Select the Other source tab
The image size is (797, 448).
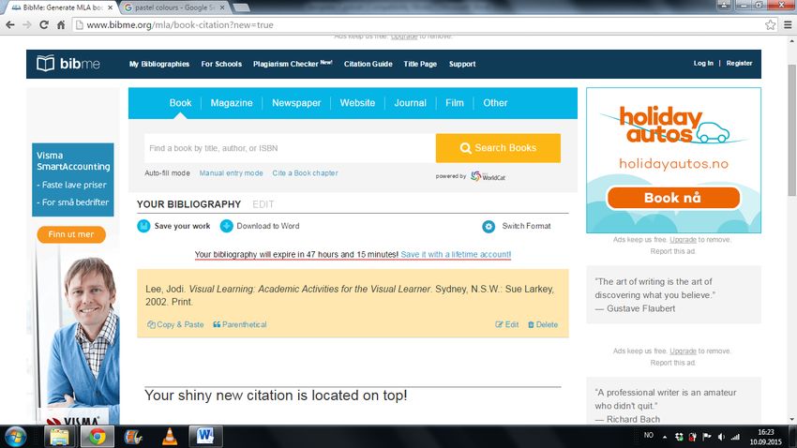point(495,102)
